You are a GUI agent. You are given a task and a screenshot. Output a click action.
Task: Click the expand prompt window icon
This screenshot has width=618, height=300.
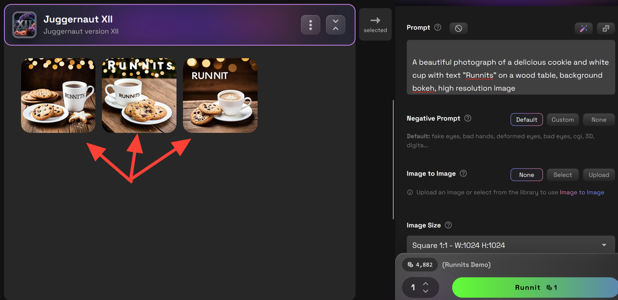pyautogui.click(x=604, y=28)
